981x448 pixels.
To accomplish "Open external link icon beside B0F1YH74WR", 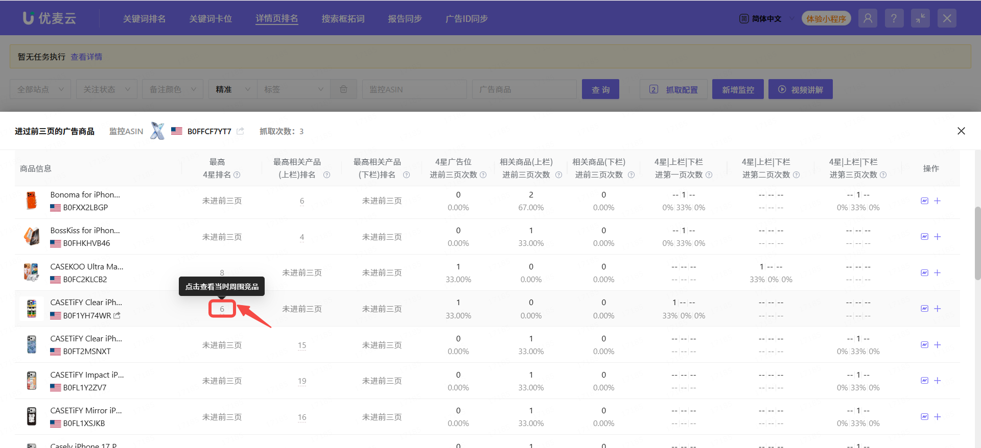I will point(117,315).
